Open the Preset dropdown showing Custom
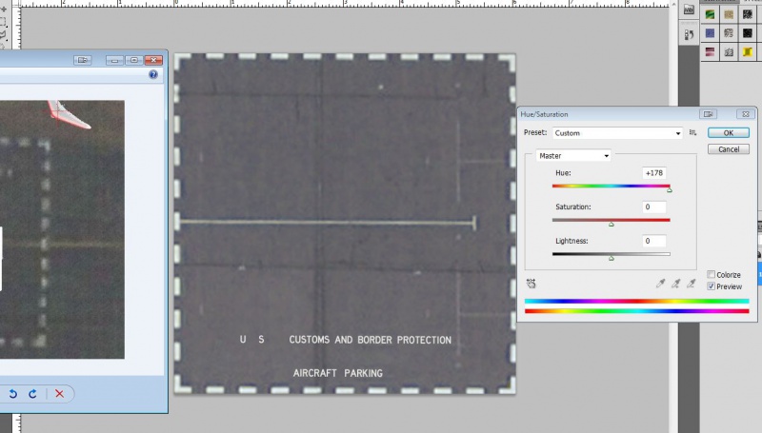762x433 pixels. (x=617, y=133)
